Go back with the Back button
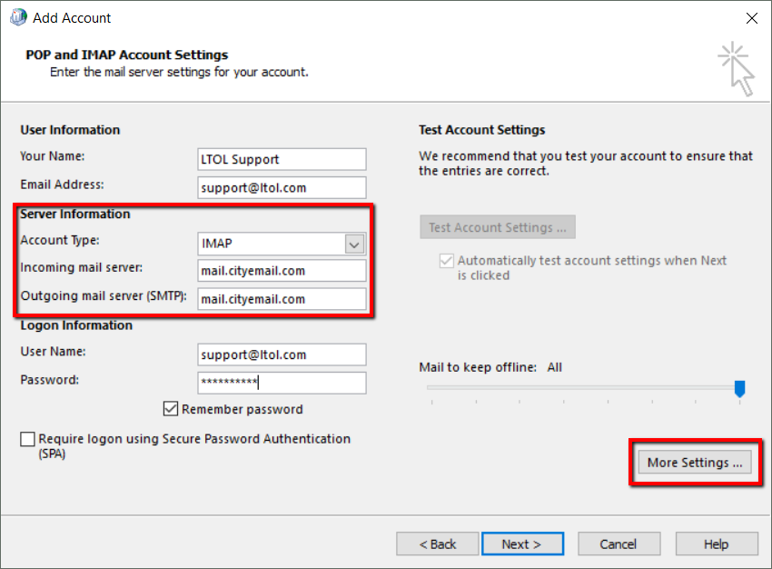This screenshot has height=569, width=772. click(x=437, y=544)
